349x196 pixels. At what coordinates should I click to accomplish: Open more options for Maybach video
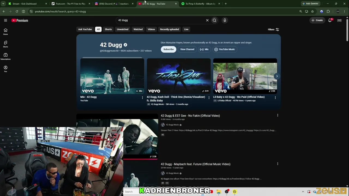click(278, 164)
